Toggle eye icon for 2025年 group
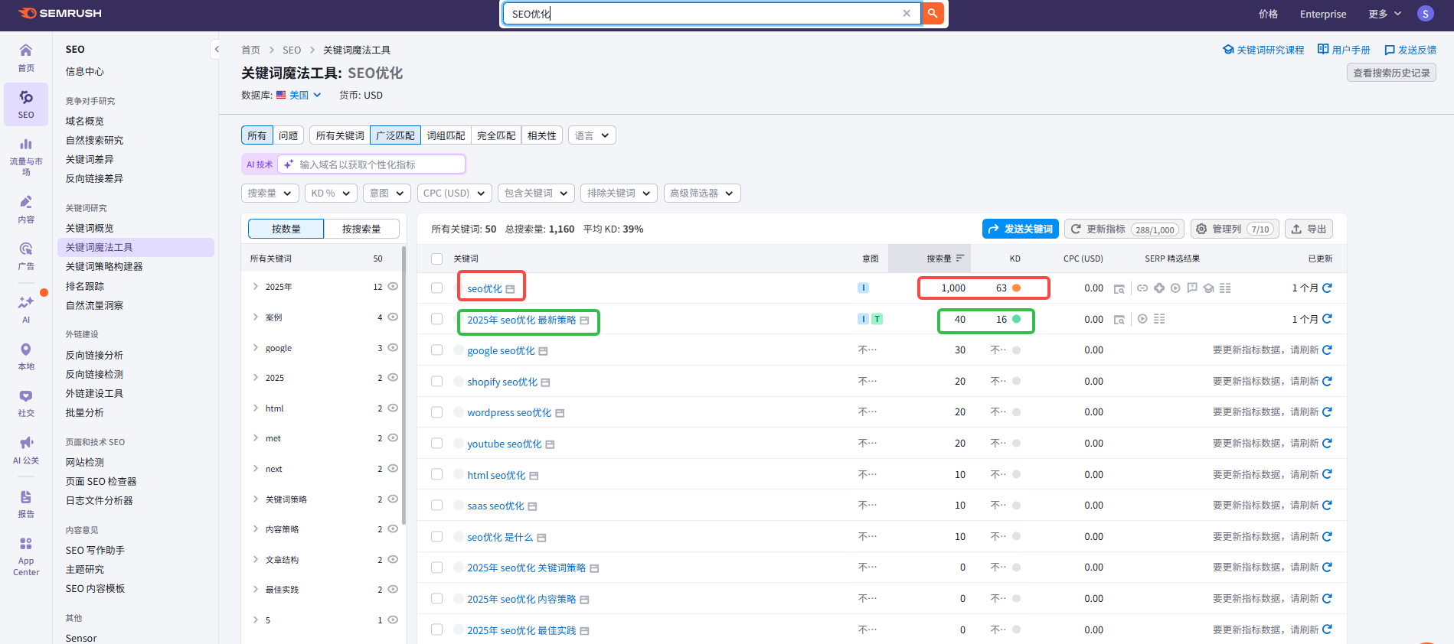The image size is (1454, 644). click(x=393, y=286)
